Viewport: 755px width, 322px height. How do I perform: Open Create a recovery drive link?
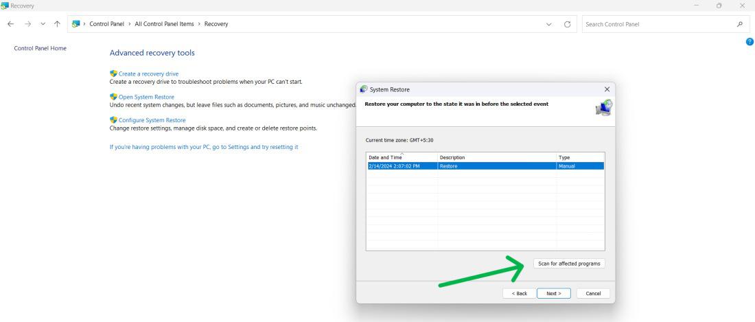coord(148,73)
